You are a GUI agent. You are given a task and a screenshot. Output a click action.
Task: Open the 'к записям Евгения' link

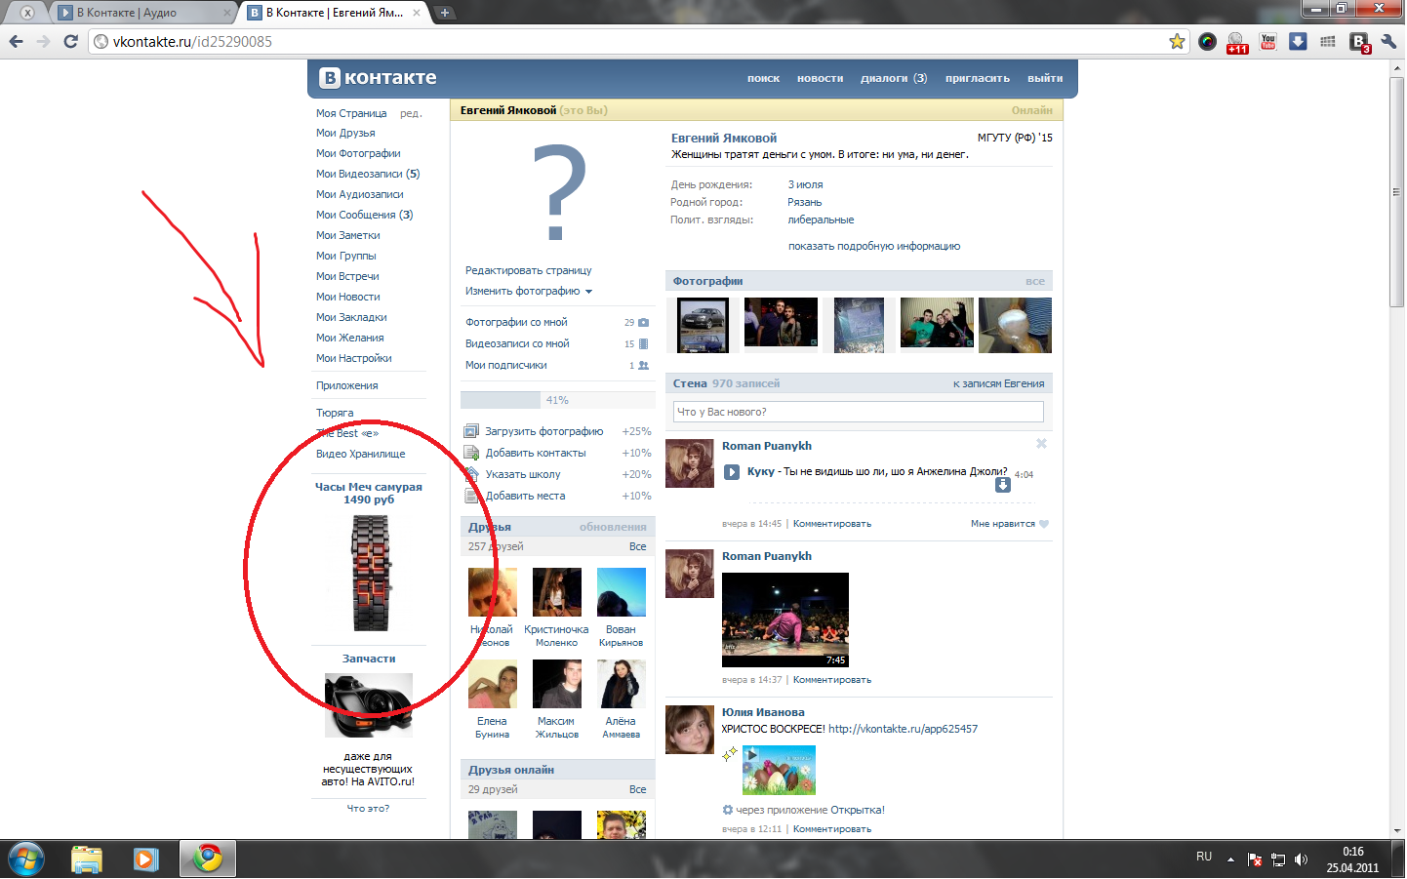pos(999,384)
